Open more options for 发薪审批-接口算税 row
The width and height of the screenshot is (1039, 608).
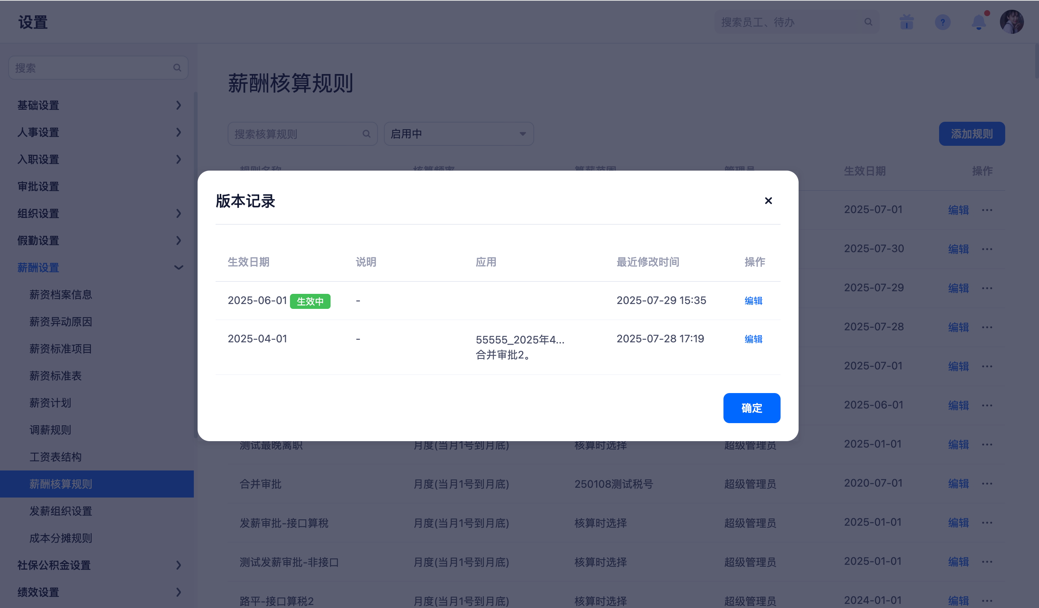click(x=987, y=523)
